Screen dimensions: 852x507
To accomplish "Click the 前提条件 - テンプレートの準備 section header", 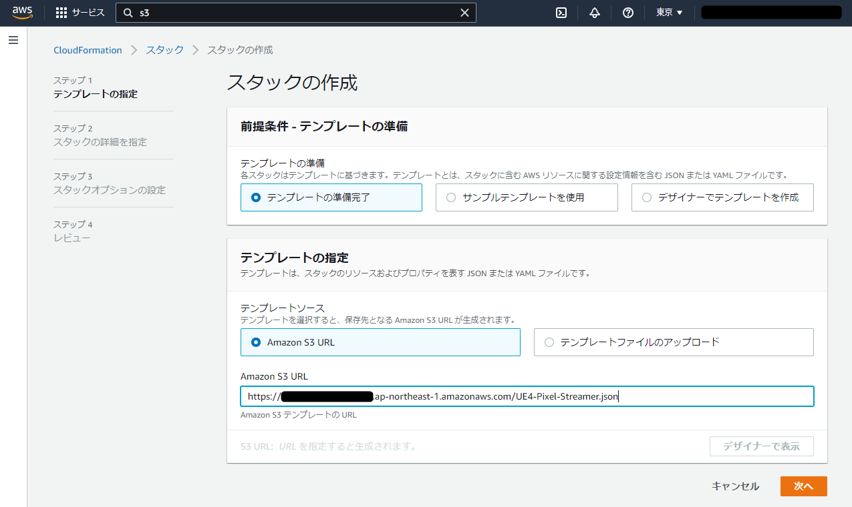I will (324, 126).
